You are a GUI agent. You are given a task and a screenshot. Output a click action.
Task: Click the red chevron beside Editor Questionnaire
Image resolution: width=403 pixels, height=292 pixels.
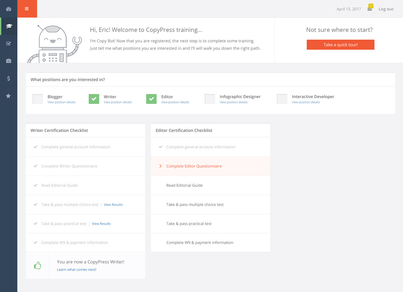pyautogui.click(x=160, y=166)
